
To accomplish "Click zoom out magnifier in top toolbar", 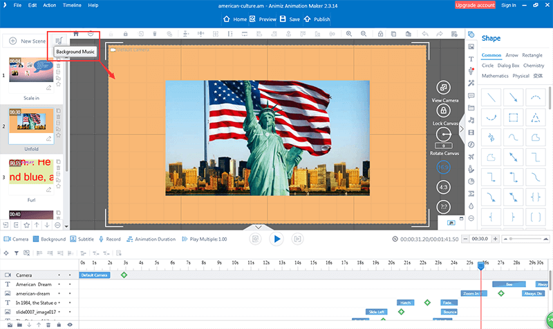I will tap(364, 34).
